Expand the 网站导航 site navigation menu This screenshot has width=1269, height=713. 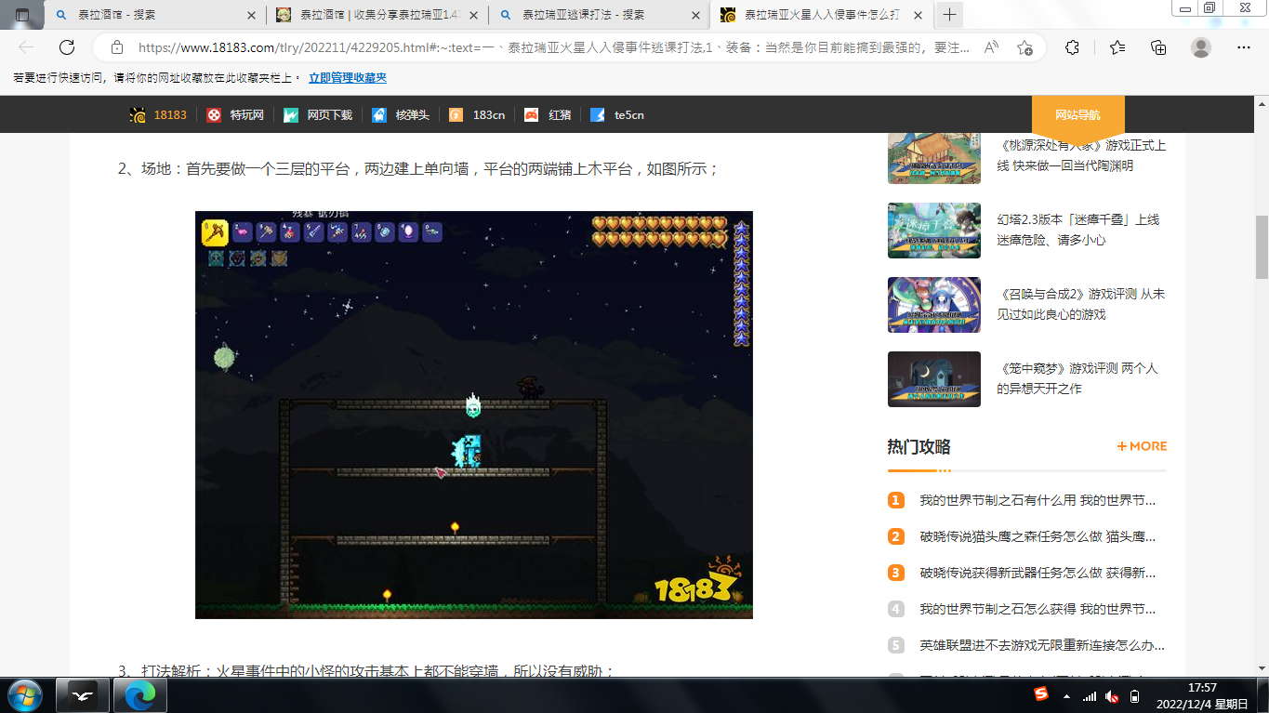pyautogui.click(x=1077, y=114)
